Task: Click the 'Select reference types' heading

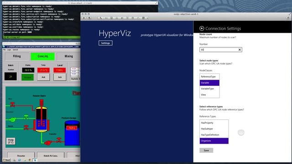Action: [x=211, y=107]
